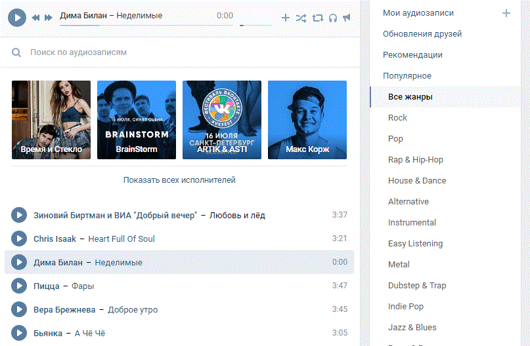Adjust the volume slider
The width and height of the screenshot is (530, 346).
(x=256, y=26)
